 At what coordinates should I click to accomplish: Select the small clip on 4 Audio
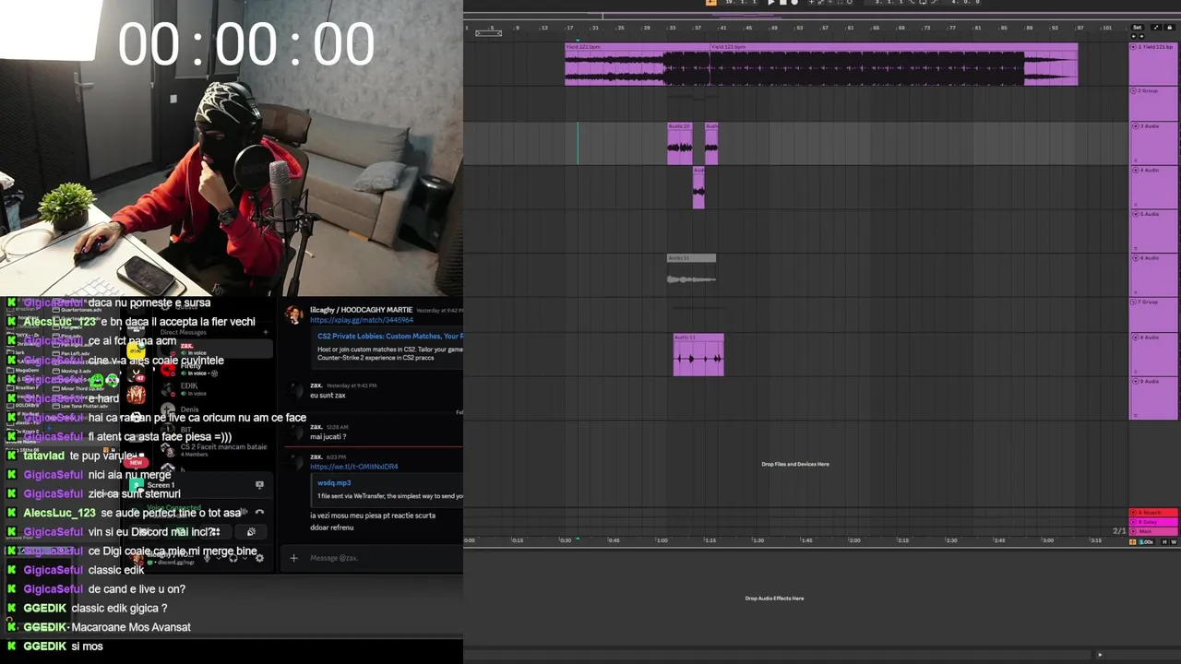coord(698,187)
